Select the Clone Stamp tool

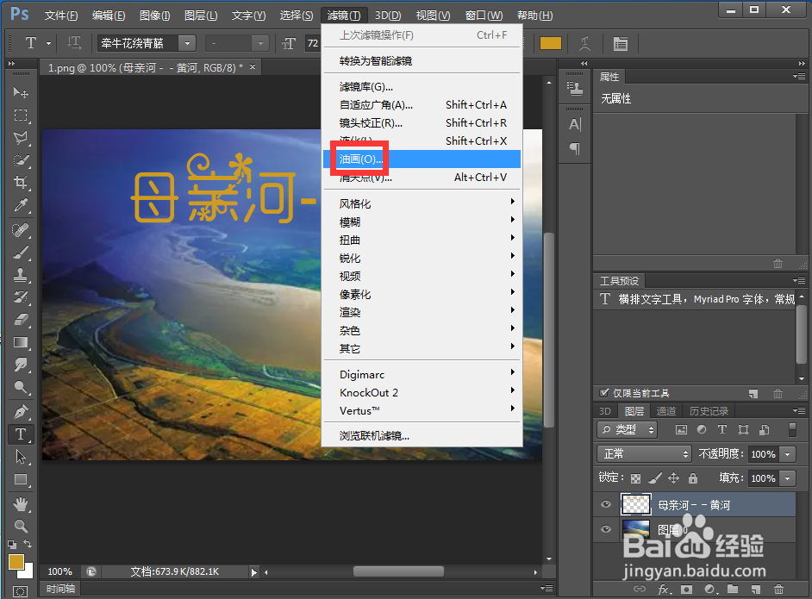click(x=21, y=275)
